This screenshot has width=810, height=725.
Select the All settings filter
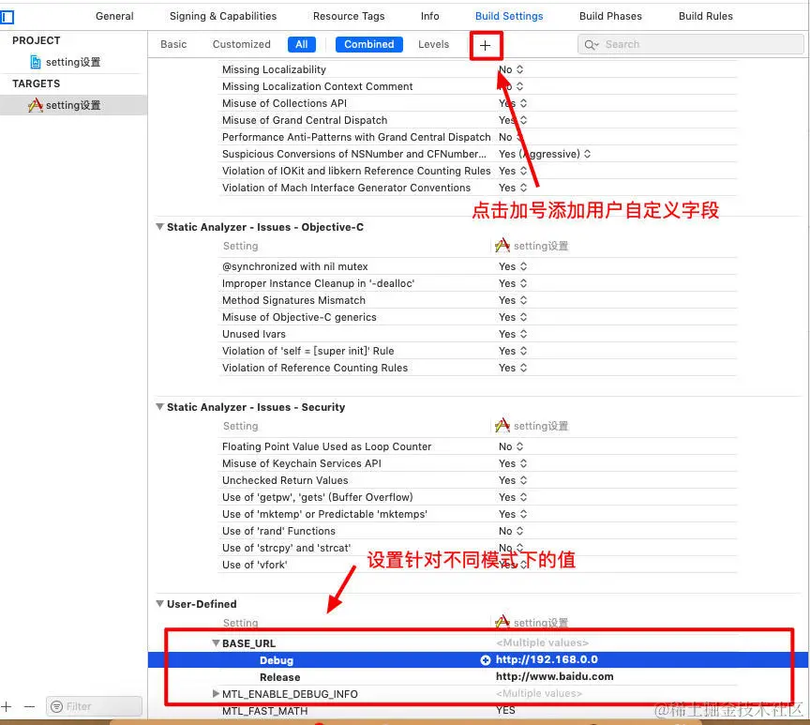click(x=302, y=44)
